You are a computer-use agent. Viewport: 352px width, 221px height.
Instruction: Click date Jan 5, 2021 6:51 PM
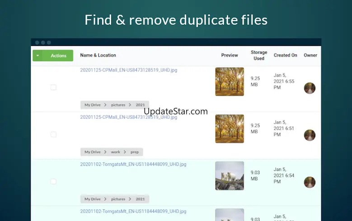pyautogui.click(x=284, y=129)
